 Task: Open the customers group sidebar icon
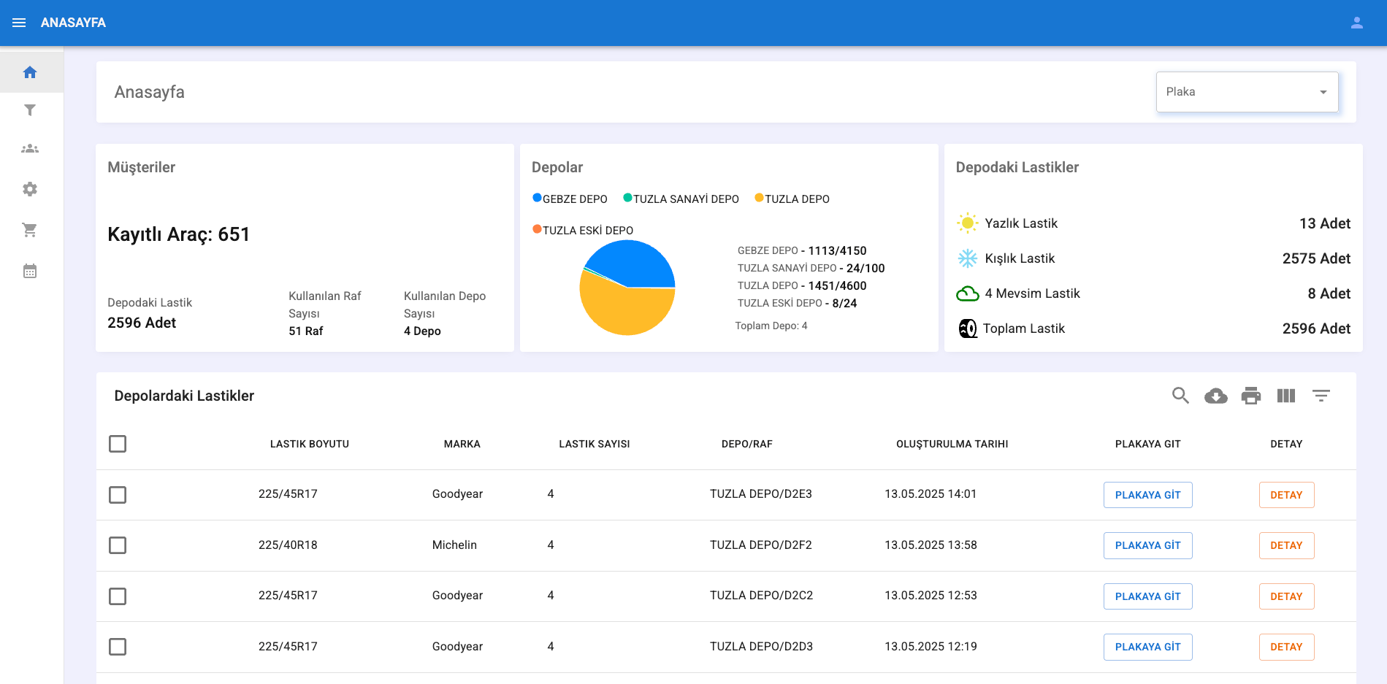[x=30, y=149]
